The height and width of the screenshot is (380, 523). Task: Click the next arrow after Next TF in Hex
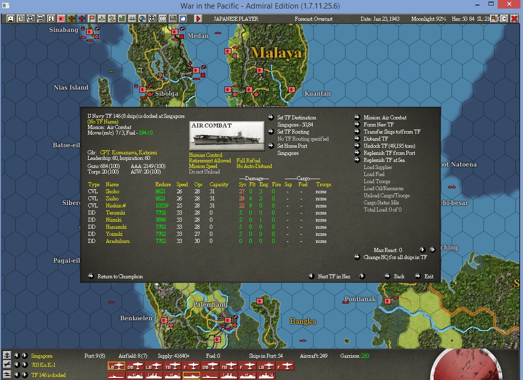(x=362, y=276)
